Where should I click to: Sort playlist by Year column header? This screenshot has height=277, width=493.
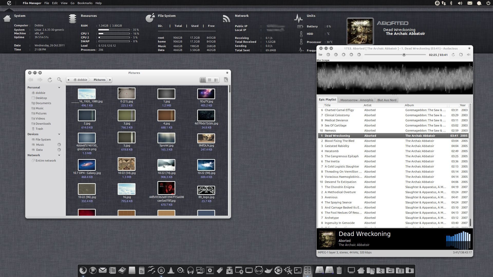464,105
